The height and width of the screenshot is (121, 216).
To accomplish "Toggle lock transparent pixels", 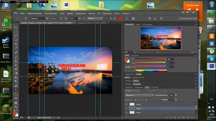I will pos(136,100).
